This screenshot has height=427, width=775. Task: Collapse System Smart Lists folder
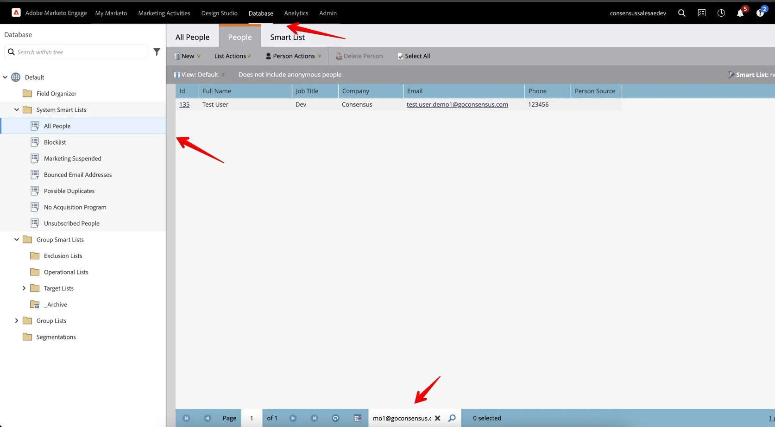pyautogui.click(x=17, y=110)
